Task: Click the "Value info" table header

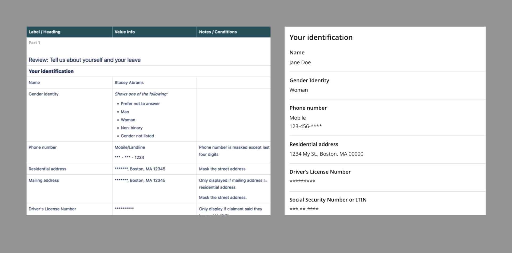Action: click(x=125, y=32)
